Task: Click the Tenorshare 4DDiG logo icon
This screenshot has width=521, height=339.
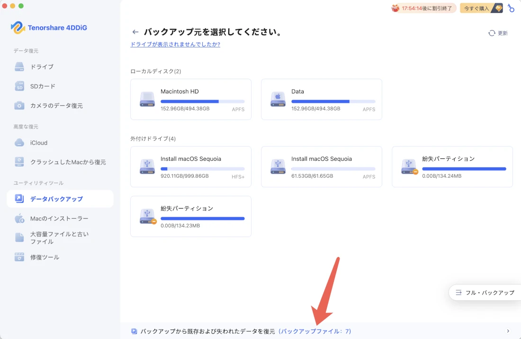Action: [x=18, y=27]
